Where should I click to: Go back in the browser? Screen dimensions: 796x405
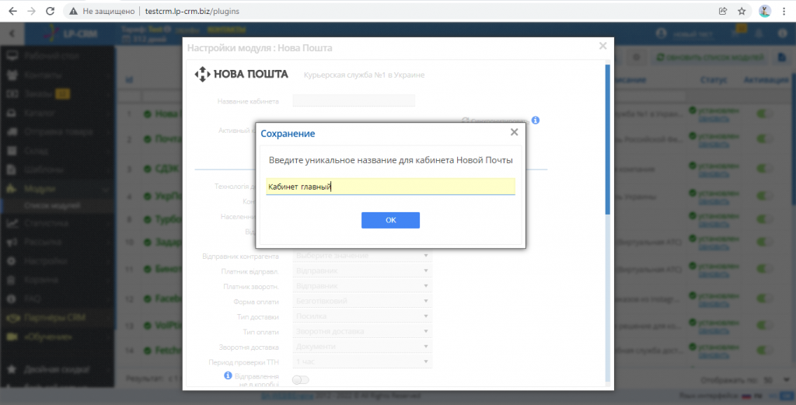pos(12,11)
